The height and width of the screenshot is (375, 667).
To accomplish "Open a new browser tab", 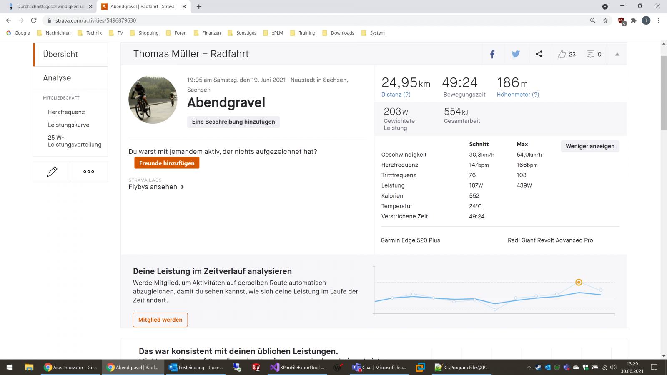I will point(199,7).
